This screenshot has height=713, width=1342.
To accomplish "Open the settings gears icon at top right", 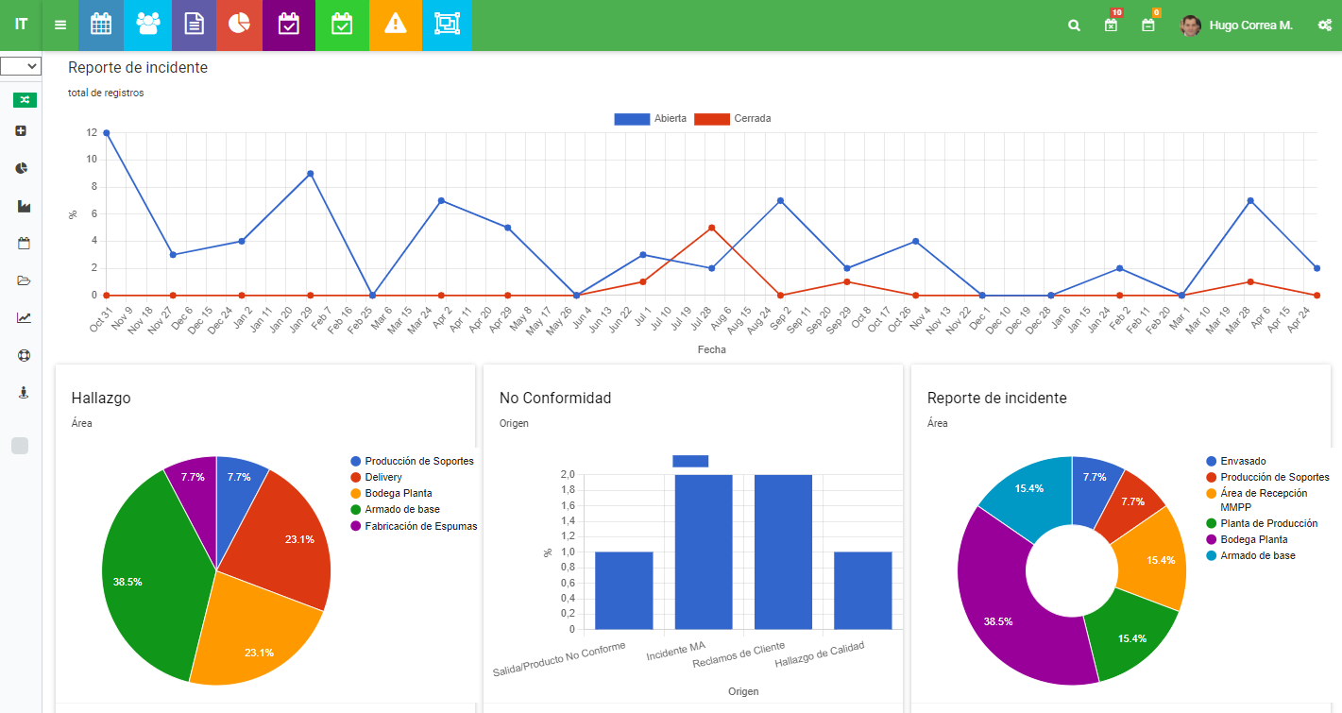I will (x=1324, y=25).
